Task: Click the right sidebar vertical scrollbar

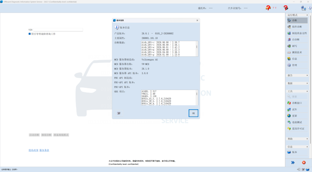Action: click(x=310, y=80)
